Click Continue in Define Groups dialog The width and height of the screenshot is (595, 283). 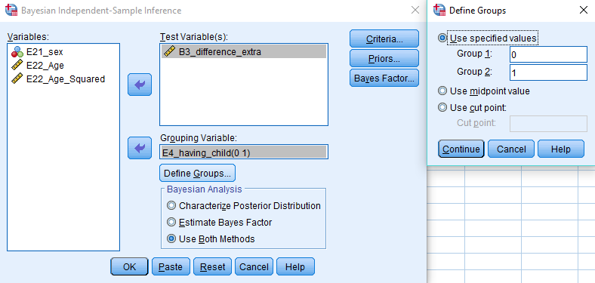click(x=461, y=149)
